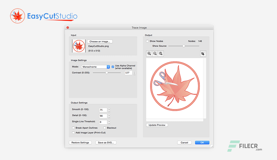Click the Detail field showing 98
277x160 pixels.
[103, 116]
